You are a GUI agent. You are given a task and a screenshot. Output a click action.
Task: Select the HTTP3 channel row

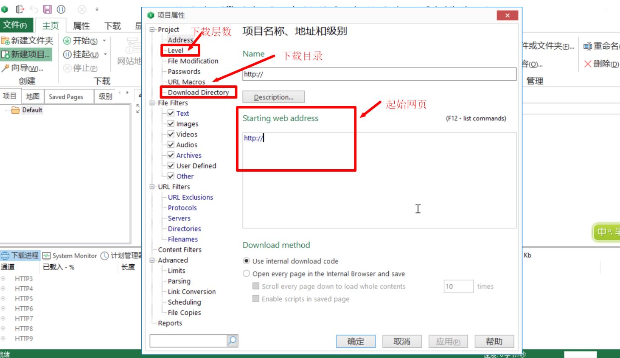click(24, 279)
